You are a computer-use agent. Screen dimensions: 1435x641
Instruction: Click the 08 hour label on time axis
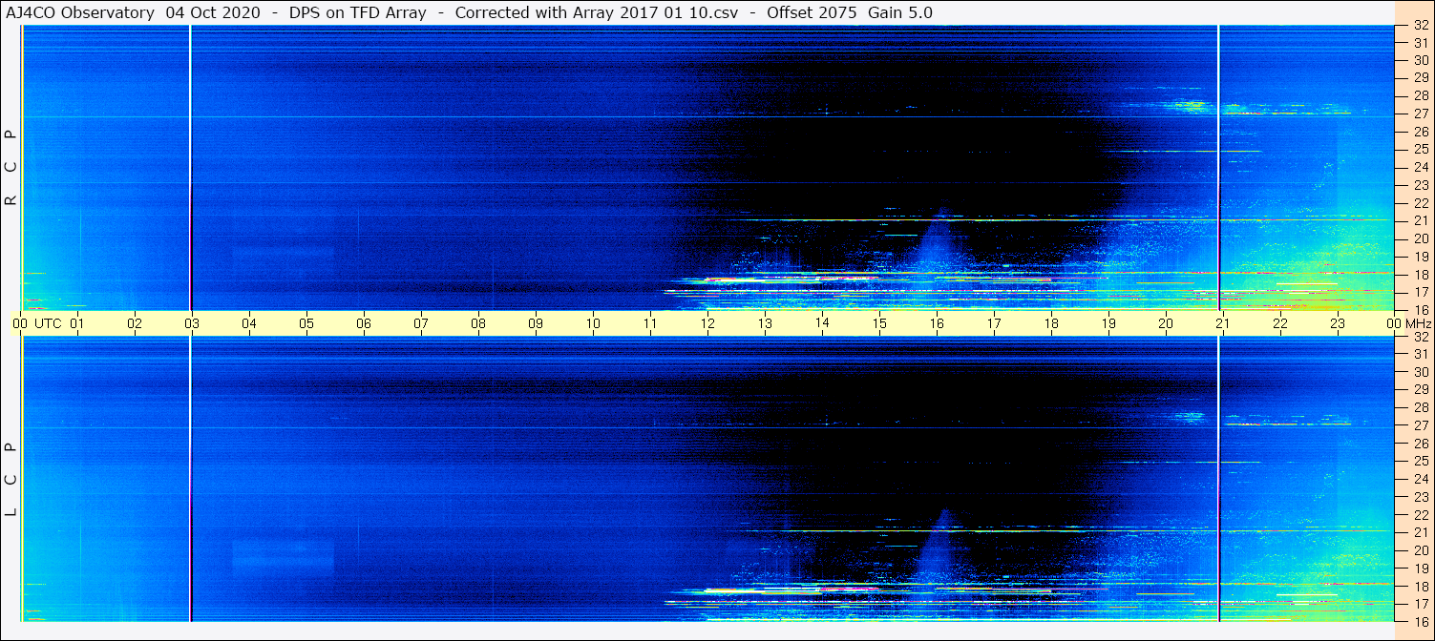478,323
